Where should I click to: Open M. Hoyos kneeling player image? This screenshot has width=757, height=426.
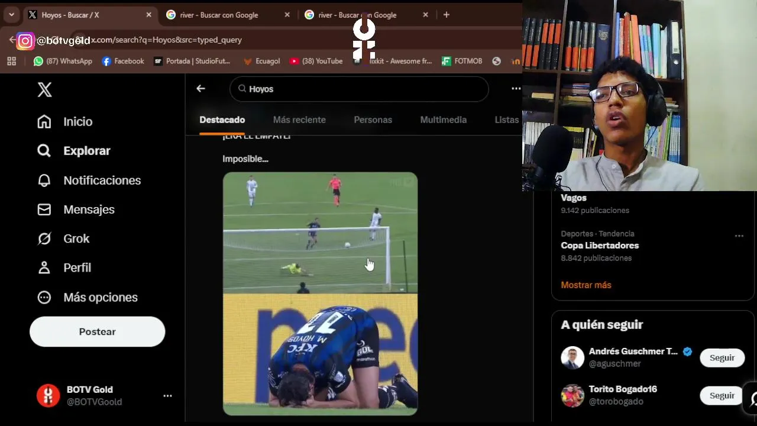tap(320, 354)
